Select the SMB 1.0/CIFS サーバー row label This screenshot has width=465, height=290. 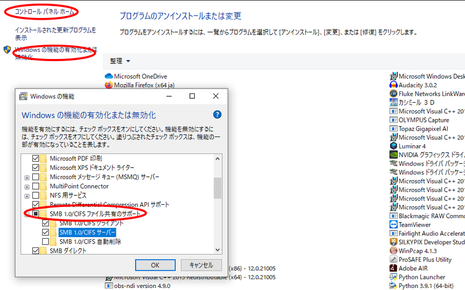click(87, 232)
